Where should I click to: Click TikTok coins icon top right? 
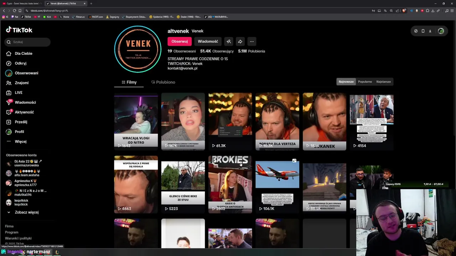click(416, 31)
